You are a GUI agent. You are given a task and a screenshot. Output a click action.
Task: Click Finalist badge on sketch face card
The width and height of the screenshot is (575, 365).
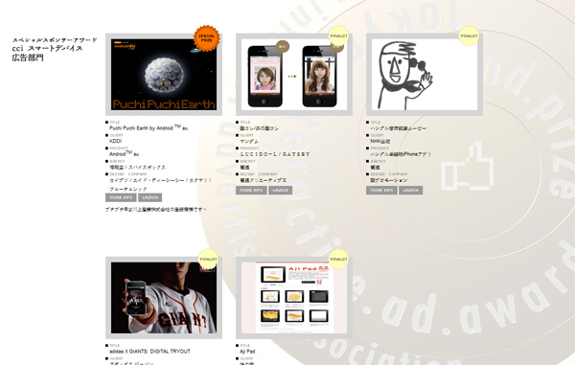tap(469, 35)
